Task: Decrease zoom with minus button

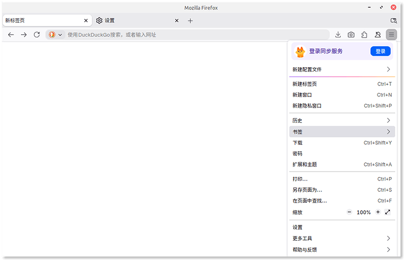Action: 350,212
